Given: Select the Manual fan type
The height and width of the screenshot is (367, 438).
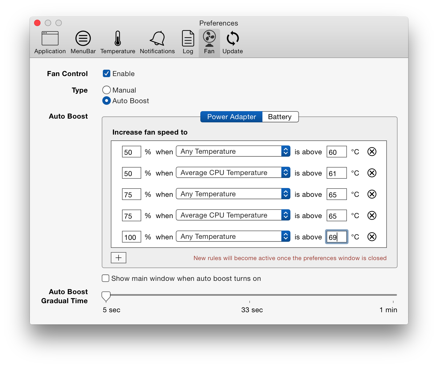Looking at the screenshot, I should coord(107,90).
